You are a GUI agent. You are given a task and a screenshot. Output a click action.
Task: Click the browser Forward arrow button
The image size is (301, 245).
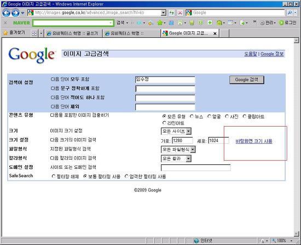click(x=15, y=13)
